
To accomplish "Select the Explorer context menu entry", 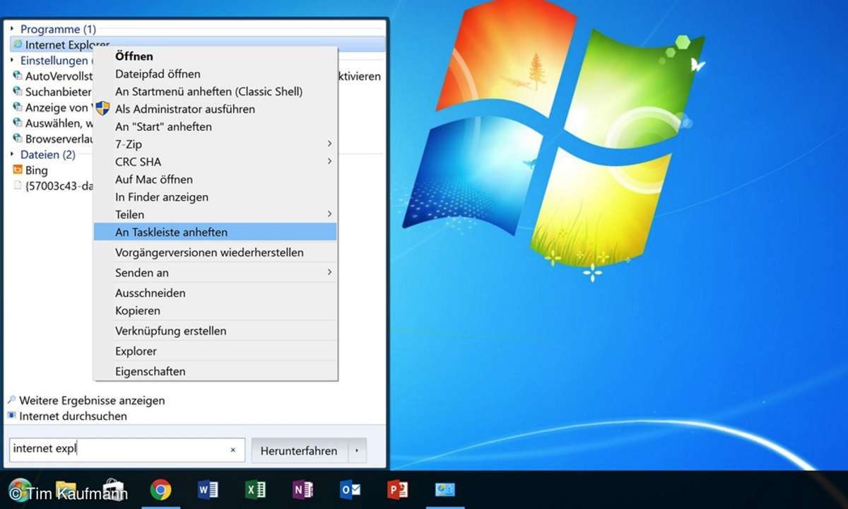I will (x=216, y=351).
